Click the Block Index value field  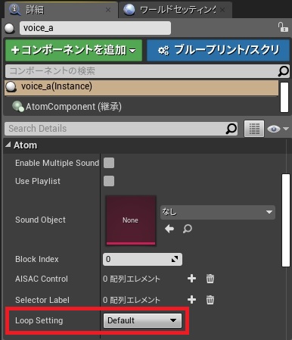142,259
